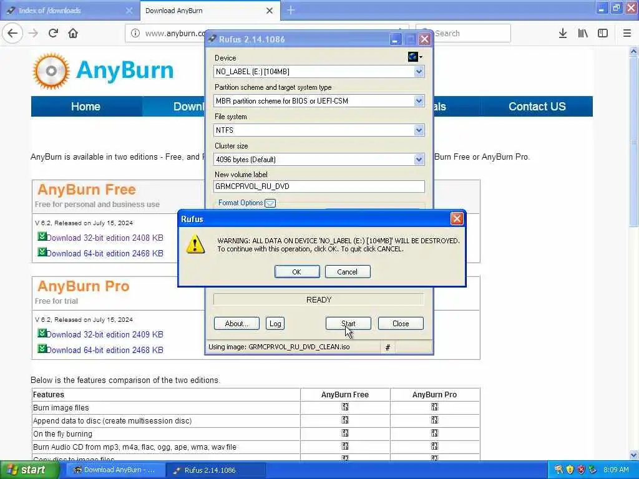This screenshot has height=479, width=639.
Task: Go forward in the browser
Action: (34, 33)
